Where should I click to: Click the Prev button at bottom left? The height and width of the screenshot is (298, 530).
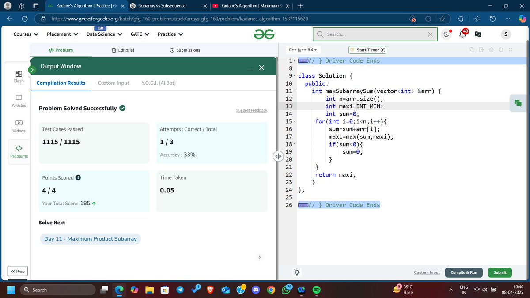(17, 272)
